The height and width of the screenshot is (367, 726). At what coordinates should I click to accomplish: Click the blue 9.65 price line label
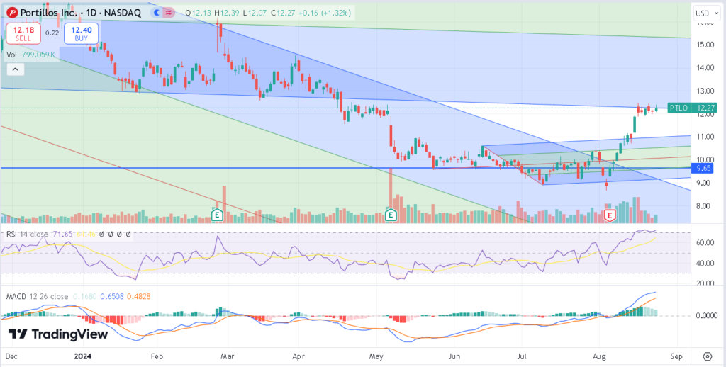click(x=704, y=169)
